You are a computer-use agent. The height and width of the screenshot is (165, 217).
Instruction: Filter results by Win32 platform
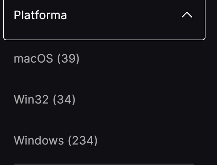coord(45,100)
